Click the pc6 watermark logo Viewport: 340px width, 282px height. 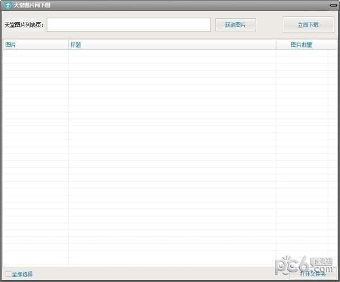click(x=308, y=266)
